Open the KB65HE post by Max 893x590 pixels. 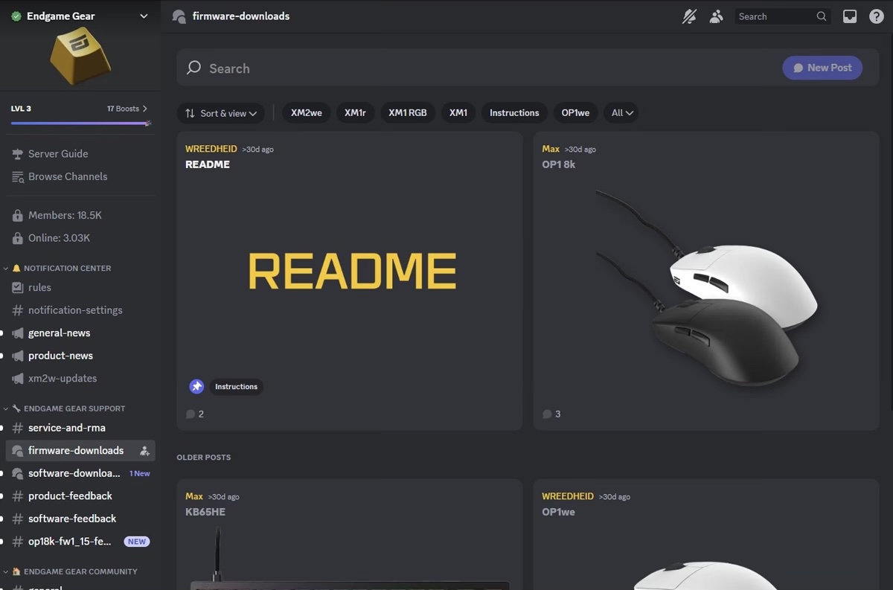(350, 534)
